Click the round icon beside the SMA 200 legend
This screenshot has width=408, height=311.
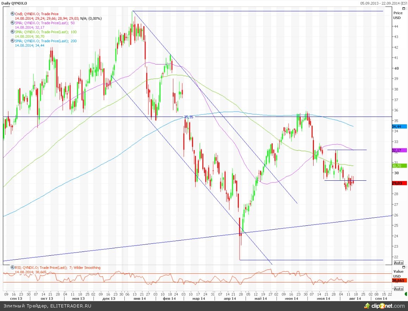coord(12,41)
